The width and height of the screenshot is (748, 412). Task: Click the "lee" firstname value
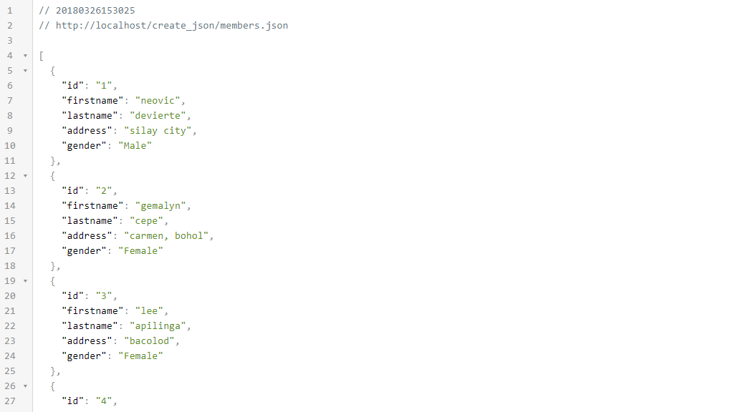[149, 311]
